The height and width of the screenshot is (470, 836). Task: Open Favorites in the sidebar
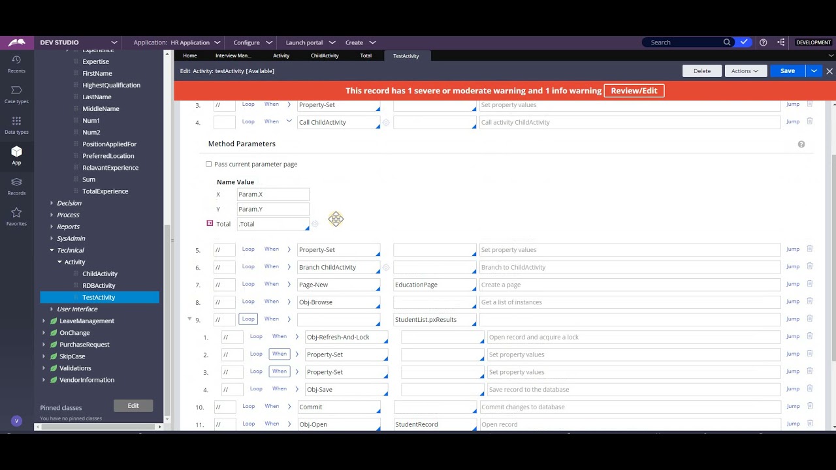click(x=16, y=217)
